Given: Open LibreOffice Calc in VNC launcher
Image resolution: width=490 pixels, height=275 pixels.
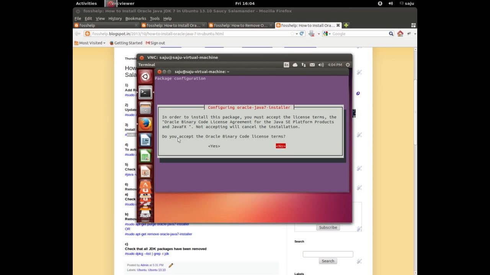Looking at the screenshot, I should [x=145, y=156].
